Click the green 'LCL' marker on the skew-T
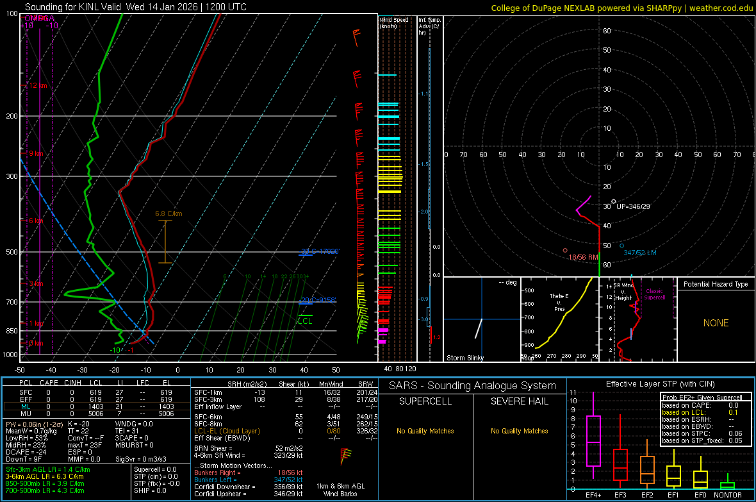This screenshot has width=756, height=502. 305,321
